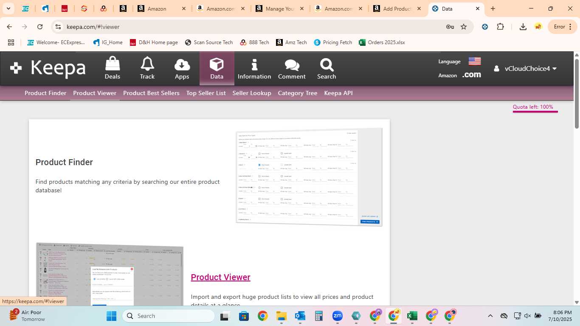Change Amazon locale .com selector

[x=471, y=75]
